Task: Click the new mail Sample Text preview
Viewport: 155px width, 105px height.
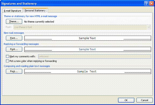Action: 88,38
